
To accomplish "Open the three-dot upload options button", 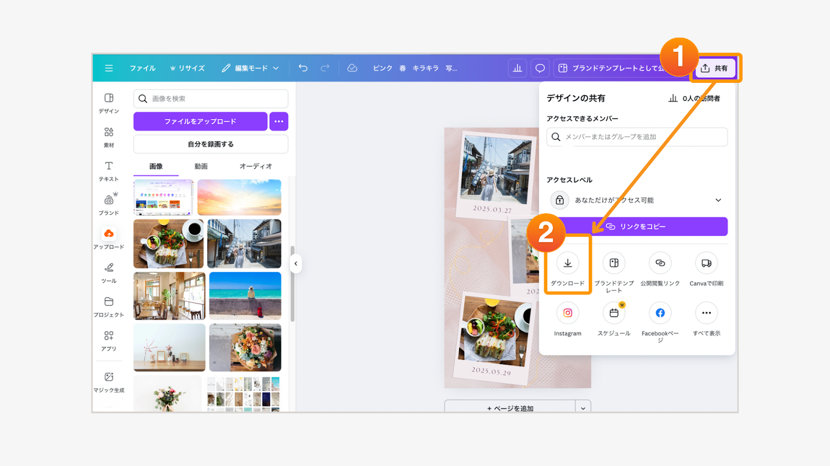I will [x=279, y=121].
